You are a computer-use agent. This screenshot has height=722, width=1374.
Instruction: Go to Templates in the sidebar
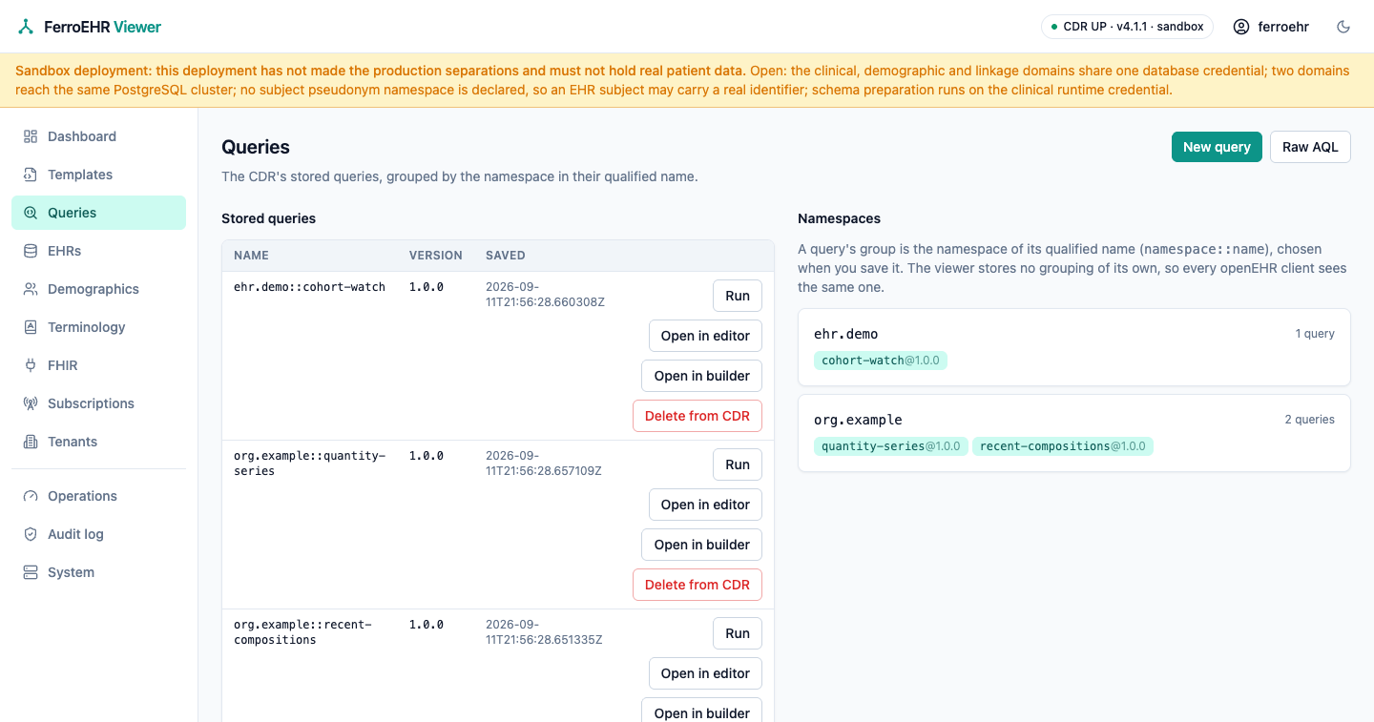tap(98, 175)
